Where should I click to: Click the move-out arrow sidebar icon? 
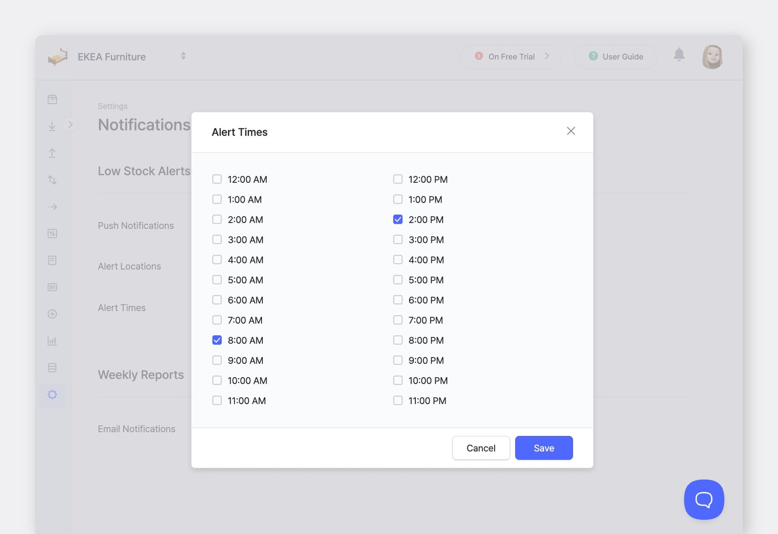[x=52, y=207]
